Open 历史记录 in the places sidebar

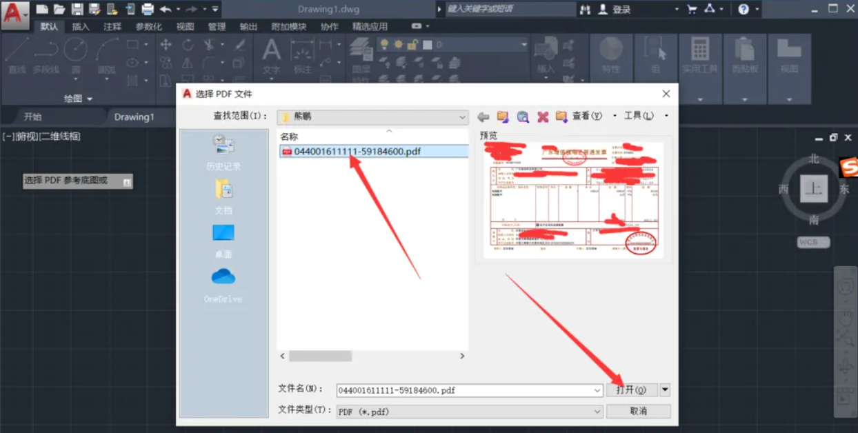click(223, 152)
